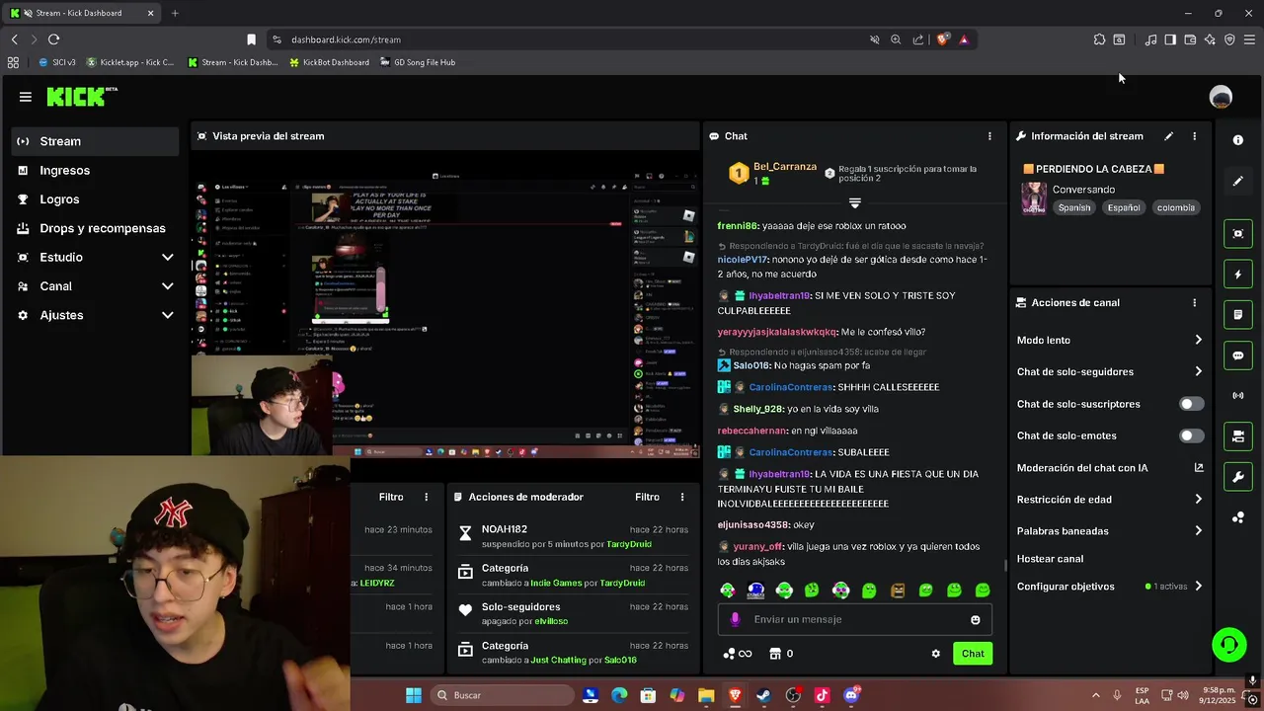
Task: Click the browser address bar URL
Action: pyautogui.click(x=346, y=39)
